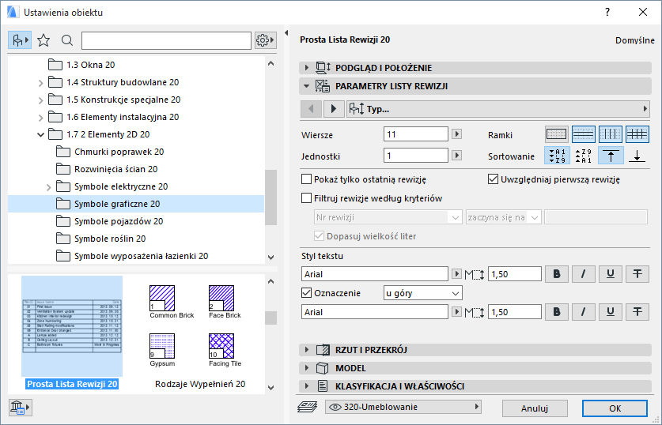Click the favorites star icon
This screenshot has height=425, width=662.
coord(44,40)
